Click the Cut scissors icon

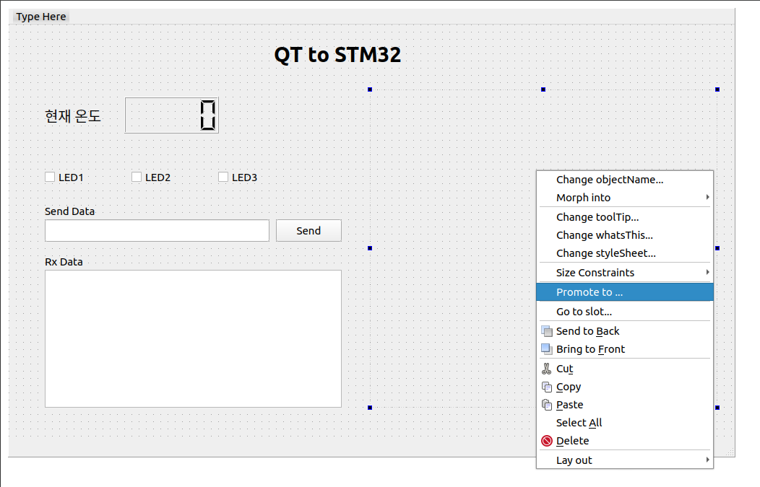(547, 369)
